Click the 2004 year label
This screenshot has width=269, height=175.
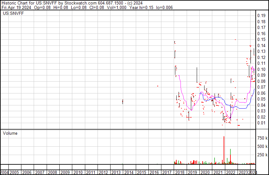click(x=4, y=172)
